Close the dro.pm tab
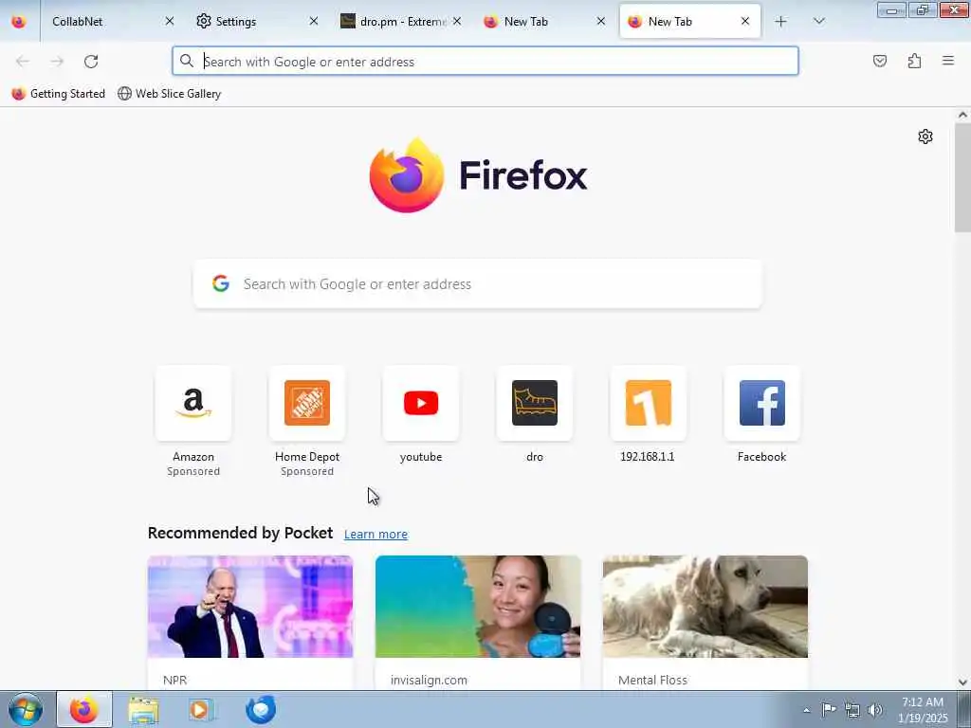 (x=457, y=22)
